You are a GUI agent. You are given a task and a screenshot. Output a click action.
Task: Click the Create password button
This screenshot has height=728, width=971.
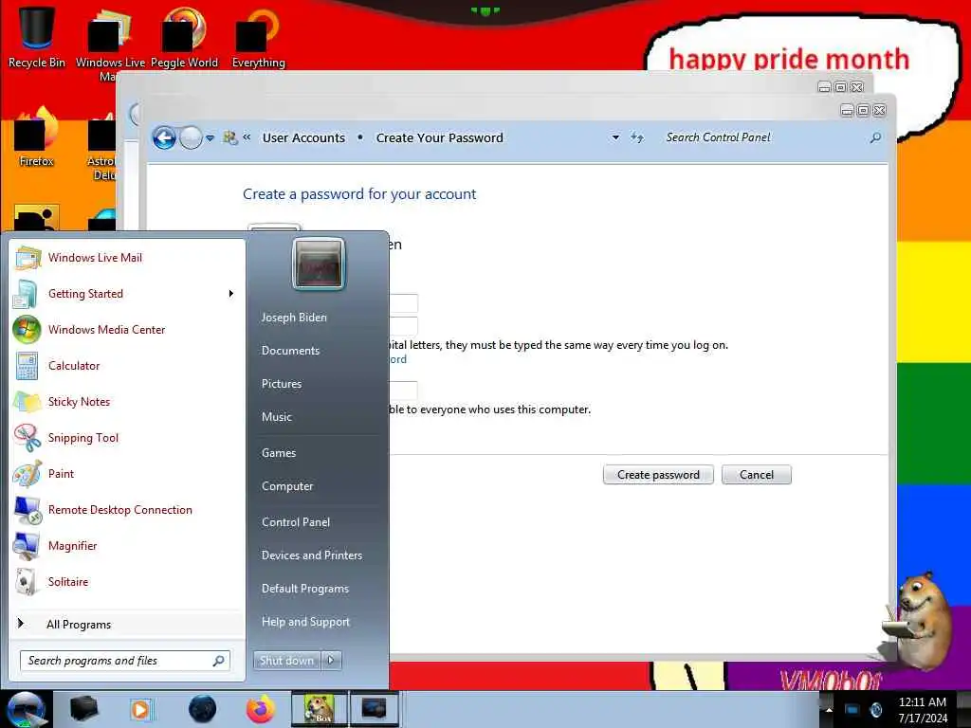click(658, 475)
